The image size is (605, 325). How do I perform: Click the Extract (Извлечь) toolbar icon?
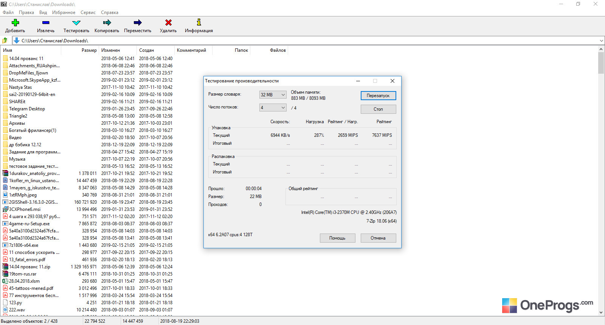point(46,23)
